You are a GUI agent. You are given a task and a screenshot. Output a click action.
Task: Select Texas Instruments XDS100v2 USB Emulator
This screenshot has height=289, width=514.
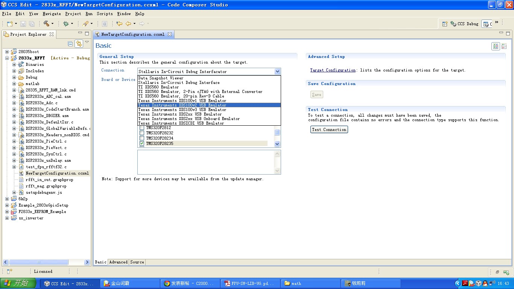pos(209,105)
